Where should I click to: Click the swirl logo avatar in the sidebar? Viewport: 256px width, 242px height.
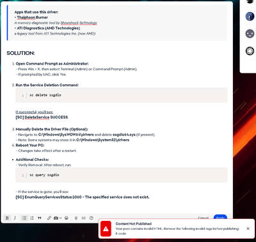pyautogui.click(x=250, y=51)
